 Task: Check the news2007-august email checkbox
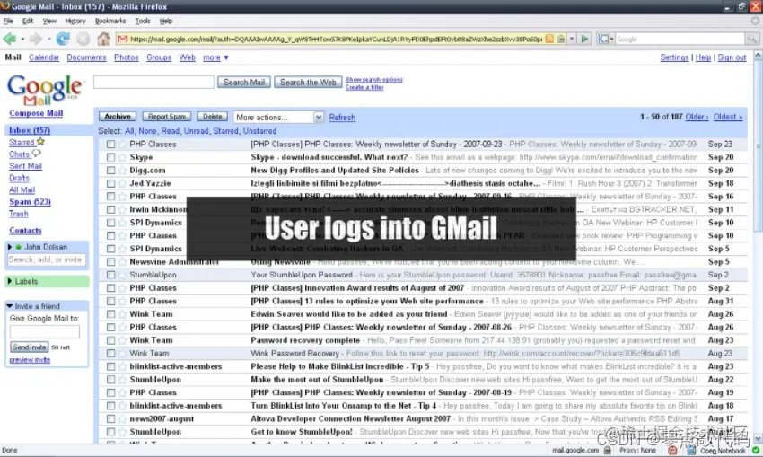point(111,418)
